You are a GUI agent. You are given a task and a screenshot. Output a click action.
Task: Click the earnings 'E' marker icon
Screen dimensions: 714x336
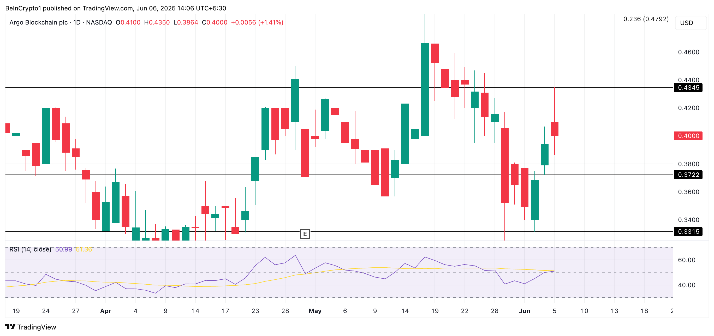(x=305, y=234)
